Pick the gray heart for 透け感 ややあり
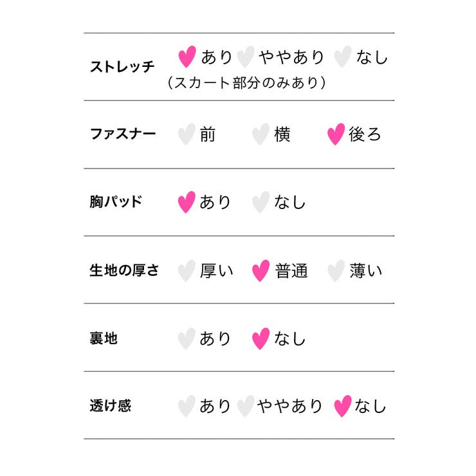Viewport: 476px width, 476px height. click(246, 406)
